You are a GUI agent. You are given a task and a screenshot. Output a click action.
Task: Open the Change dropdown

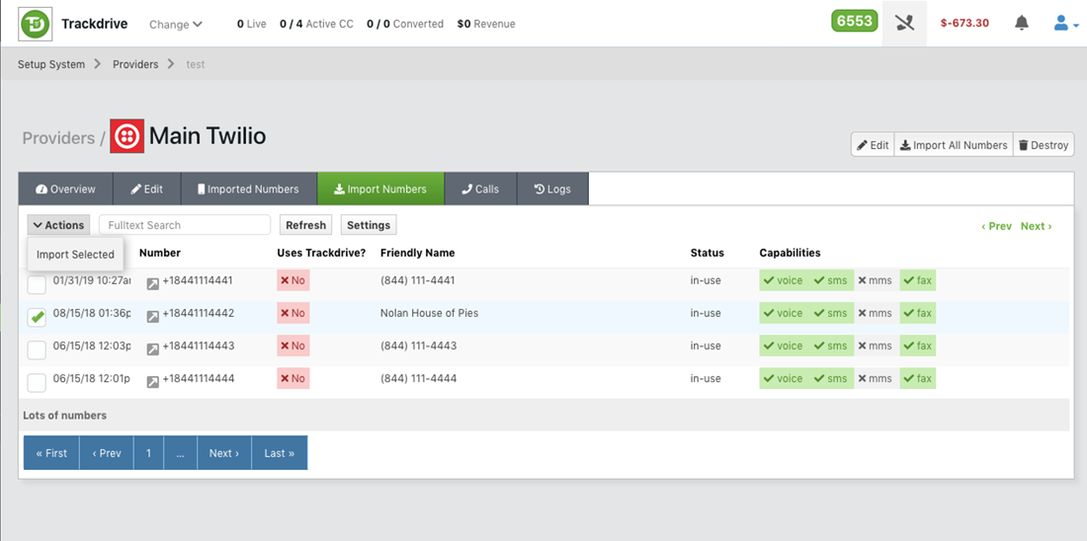pyautogui.click(x=176, y=25)
